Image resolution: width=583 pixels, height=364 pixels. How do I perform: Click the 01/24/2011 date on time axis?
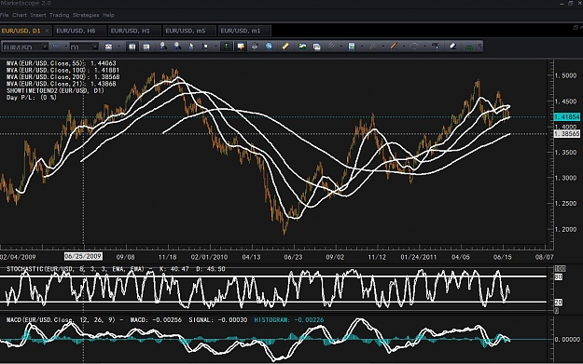tap(418, 257)
